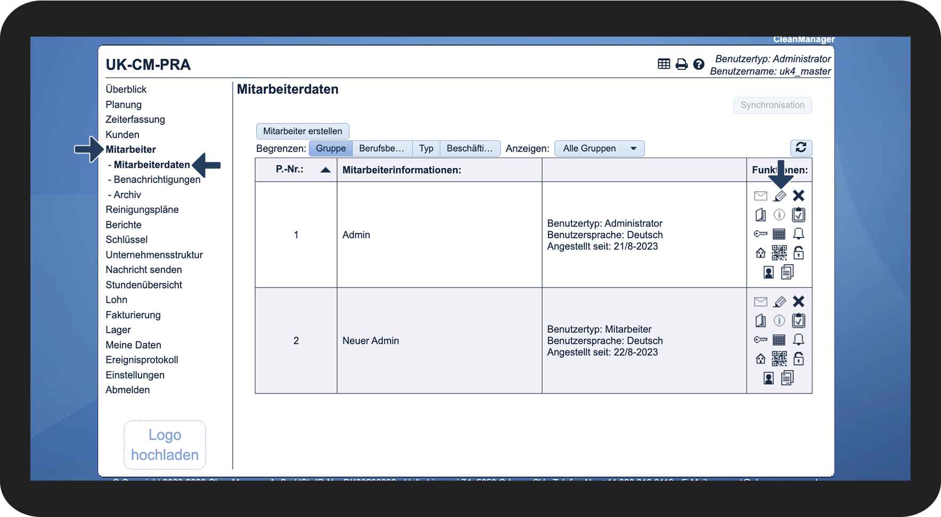
Task: Open the Archiv submenu item
Action: (x=127, y=195)
